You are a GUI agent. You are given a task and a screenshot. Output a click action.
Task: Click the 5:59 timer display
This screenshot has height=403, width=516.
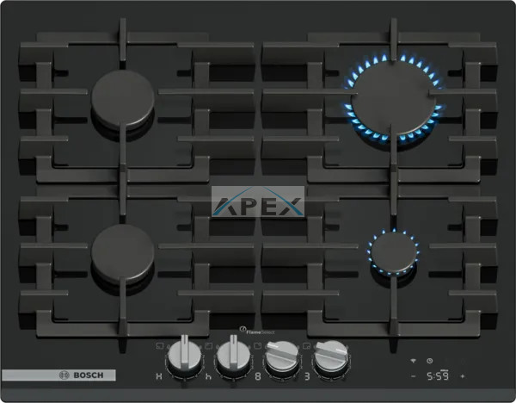pos(437,376)
